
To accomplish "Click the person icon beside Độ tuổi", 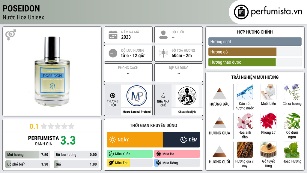I will point(163,35).
